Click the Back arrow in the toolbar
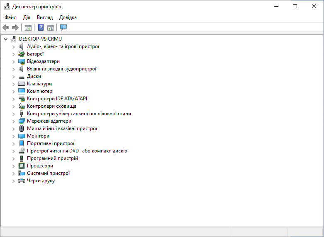324x237 pixels. click(6, 27)
